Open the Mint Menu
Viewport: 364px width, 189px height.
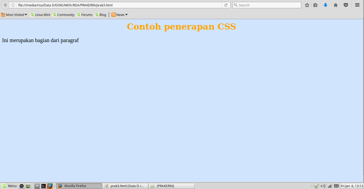coord(9,186)
